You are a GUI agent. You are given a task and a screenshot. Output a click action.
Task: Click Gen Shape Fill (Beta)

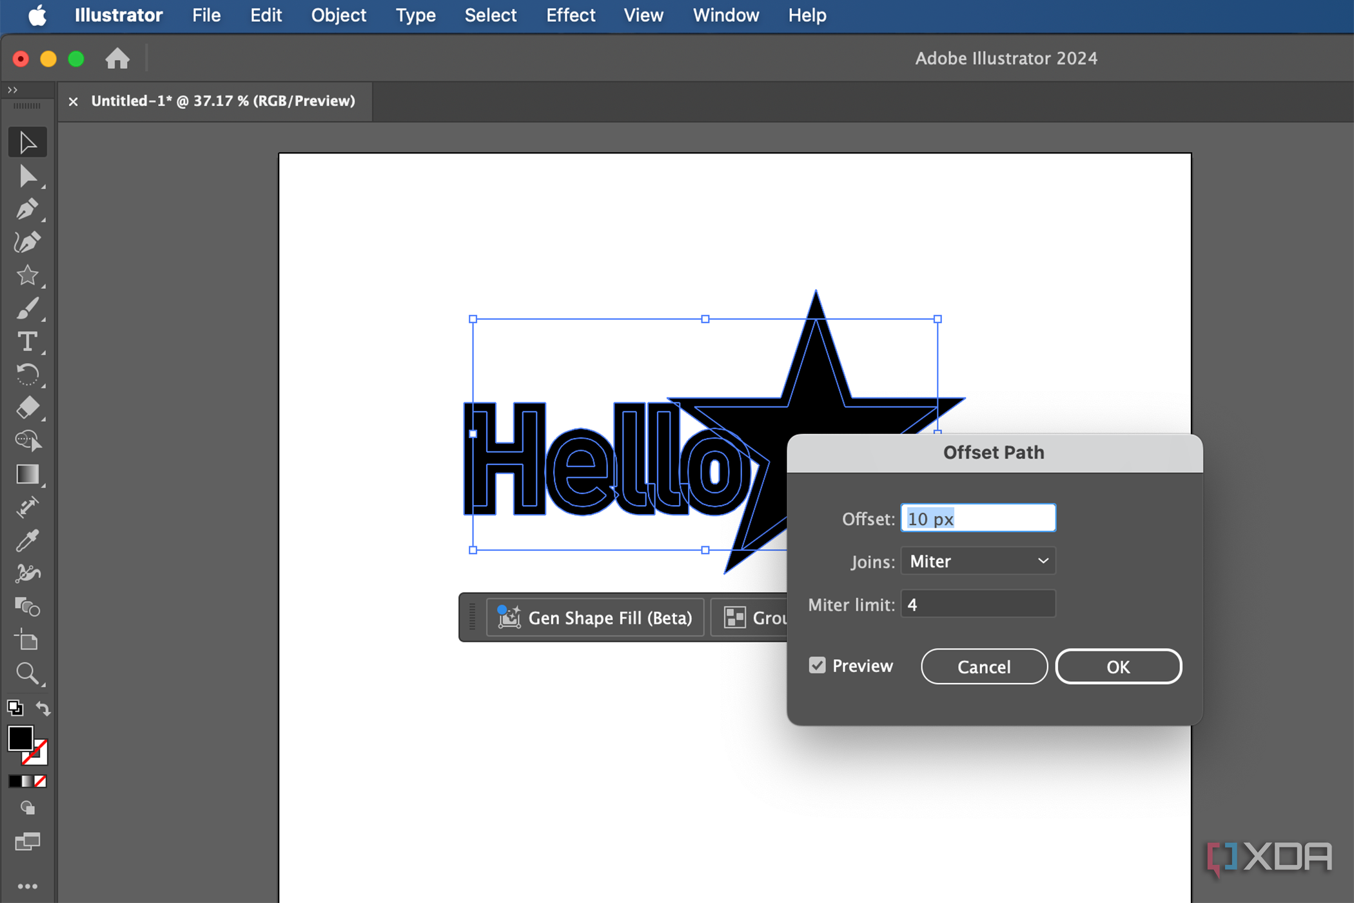click(x=594, y=617)
